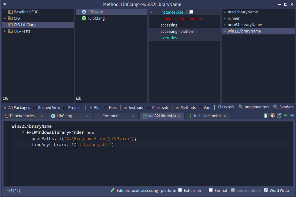The width and height of the screenshot is (296, 197).
Task: Expand the CIG package tree node
Action: (5, 18)
